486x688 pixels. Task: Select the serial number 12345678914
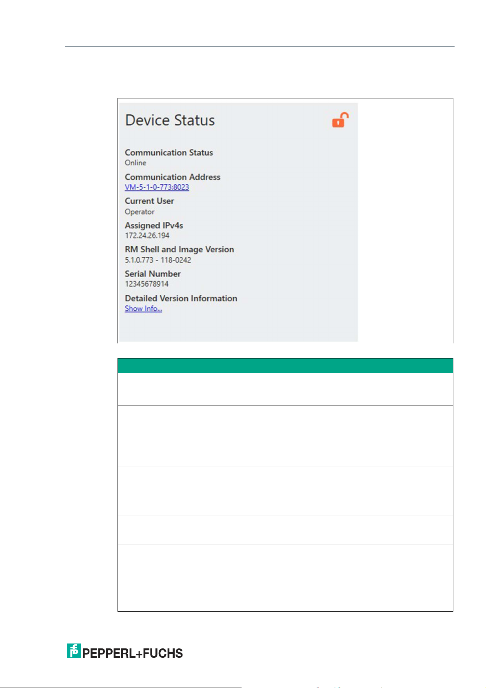146,284
